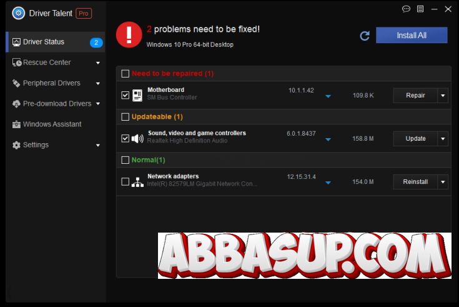Click the refresh scan icon
Screen dimensions: 459x307
tap(365, 36)
